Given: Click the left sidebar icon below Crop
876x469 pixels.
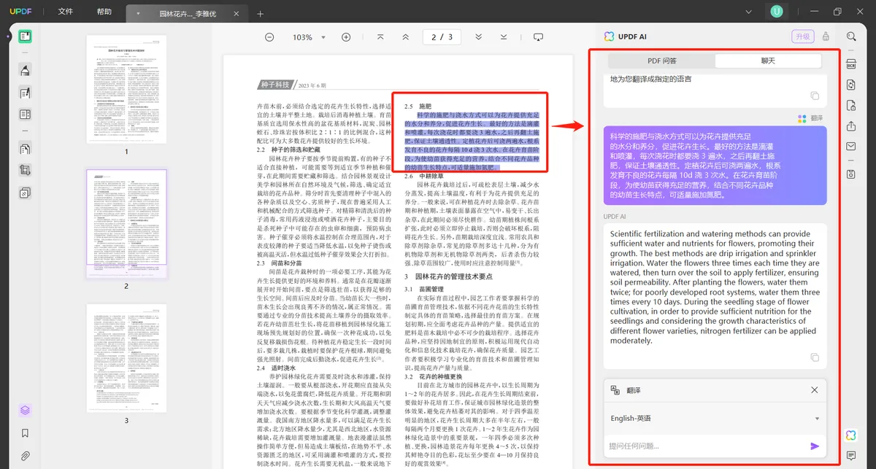Looking at the screenshot, I should [25, 193].
